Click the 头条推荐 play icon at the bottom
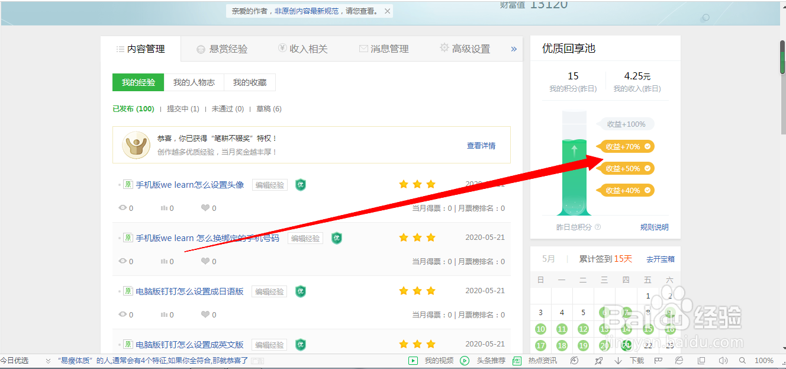Image resolution: width=786 pixels, height=369 pixels. coord(465,360)
